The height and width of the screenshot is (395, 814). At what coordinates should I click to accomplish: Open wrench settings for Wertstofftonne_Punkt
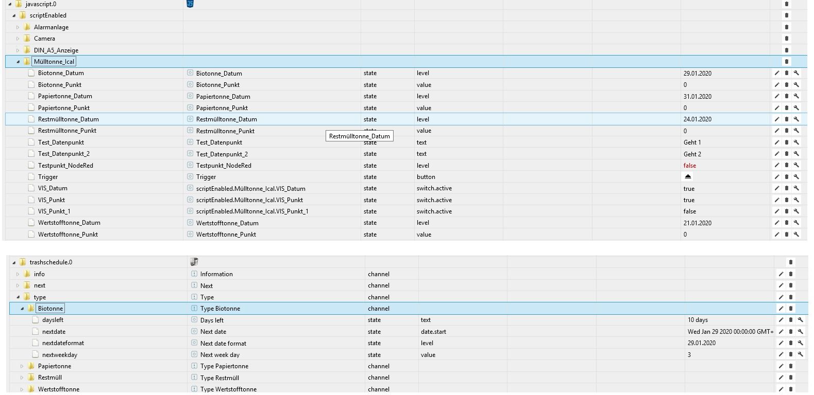796,234
